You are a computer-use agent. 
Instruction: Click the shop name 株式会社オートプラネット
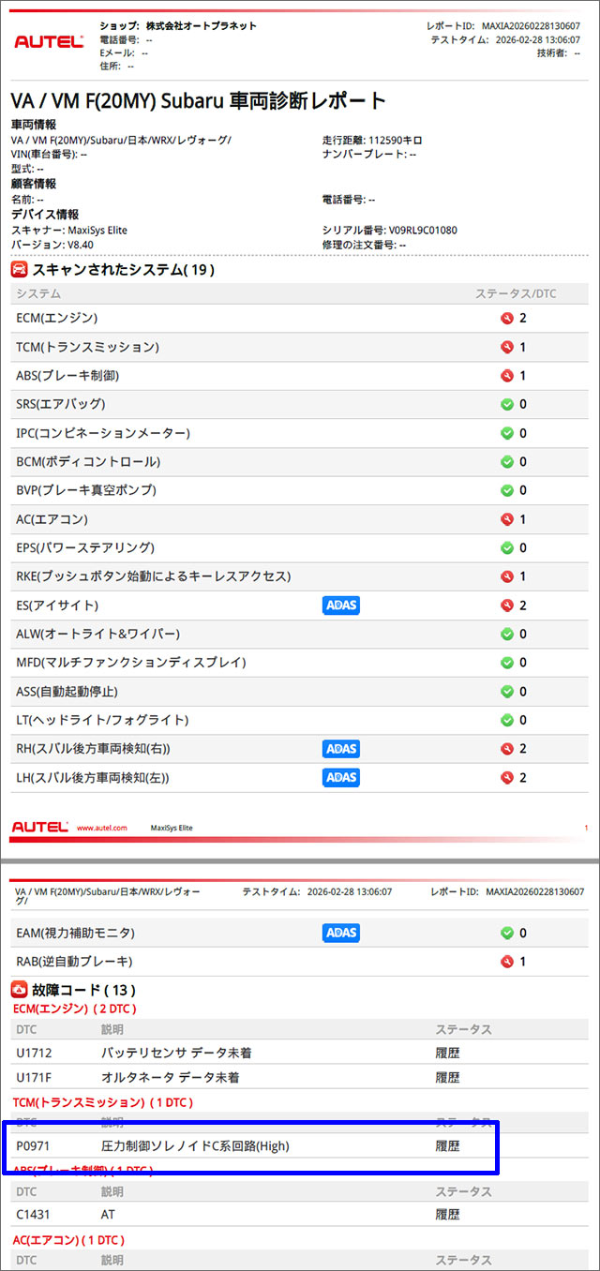coord(201,26)
